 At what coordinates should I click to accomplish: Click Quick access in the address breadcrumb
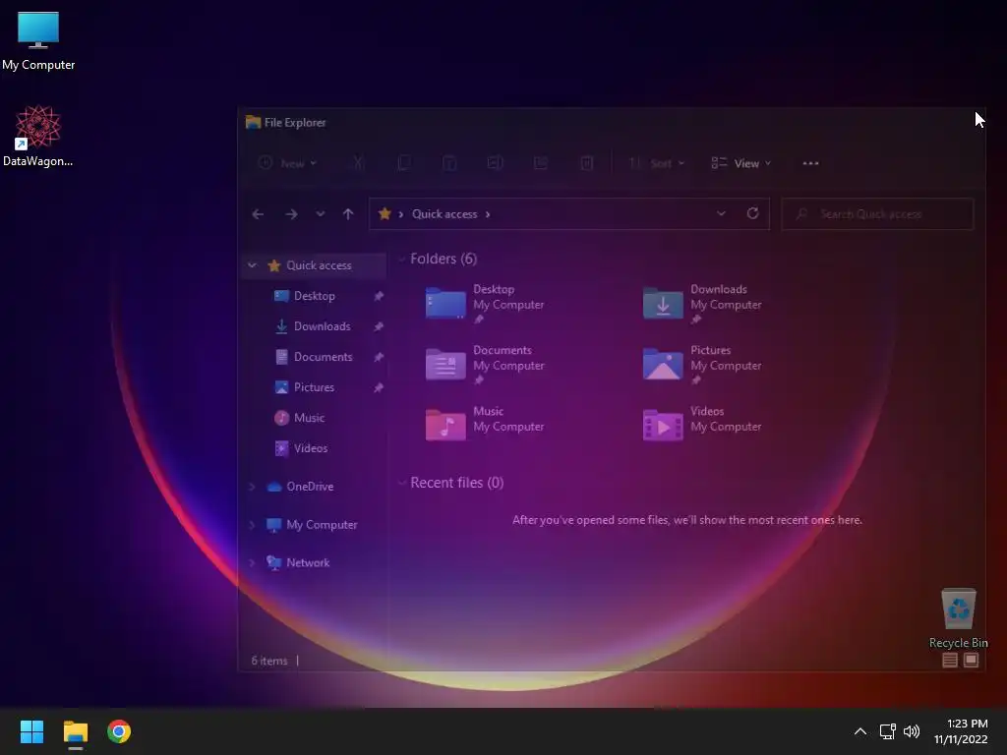point(444,213)
